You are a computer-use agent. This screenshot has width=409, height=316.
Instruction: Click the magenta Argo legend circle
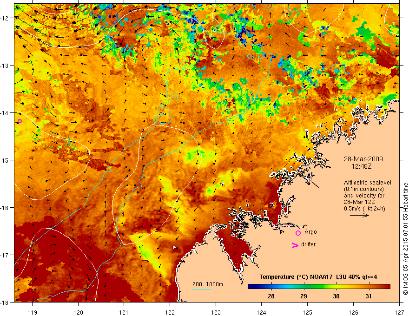298,233
